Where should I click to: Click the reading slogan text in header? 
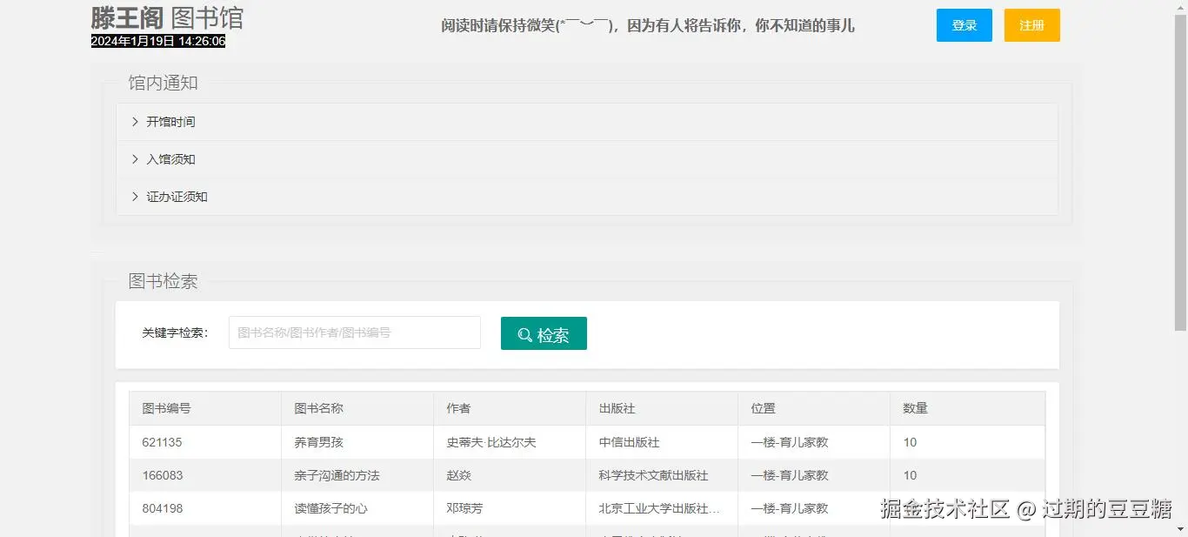coord(648,25)
